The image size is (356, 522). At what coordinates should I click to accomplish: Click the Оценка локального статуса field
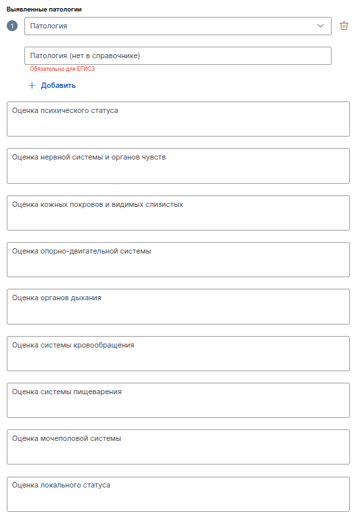pos(178,494)
